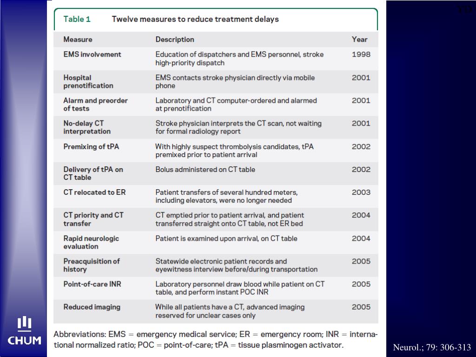
Task: Select the "CT relocated to ER" measure
Action: point(94,192)
